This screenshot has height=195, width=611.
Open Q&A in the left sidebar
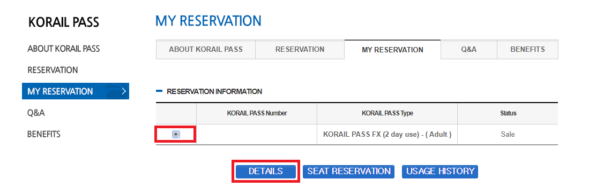point(36,113)
